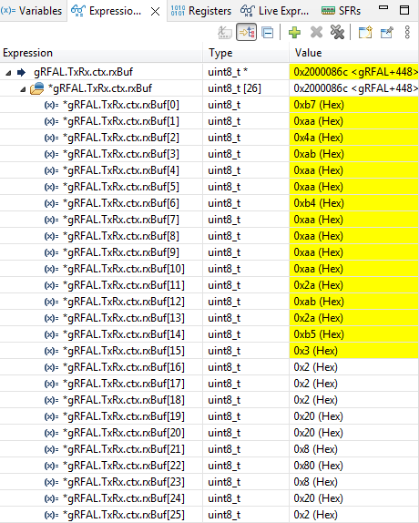The width and height of the screenshot is (419, 523).
Task: Click variable icon beside rxBuf[4]
Action: pyautogui.click(x=51, y=170)
